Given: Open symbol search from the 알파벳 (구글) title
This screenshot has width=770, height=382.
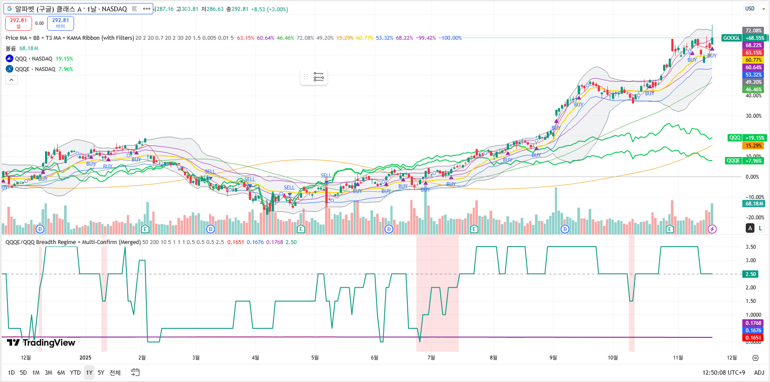Looking at the screenshot, I should [x=71, y=9].
